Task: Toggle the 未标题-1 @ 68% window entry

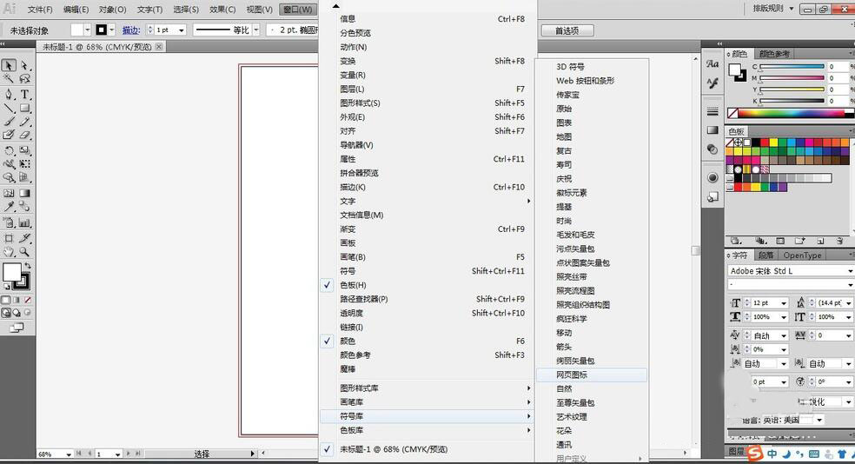Action: tap(425, 449)
